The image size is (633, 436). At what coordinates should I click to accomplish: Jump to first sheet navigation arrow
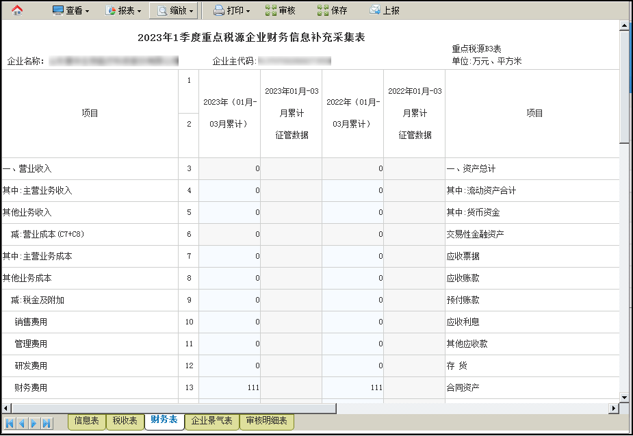[10, 424]
